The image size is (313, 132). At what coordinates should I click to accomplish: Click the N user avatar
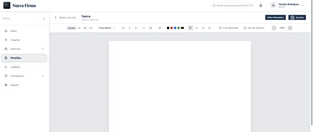pos(273,5)
